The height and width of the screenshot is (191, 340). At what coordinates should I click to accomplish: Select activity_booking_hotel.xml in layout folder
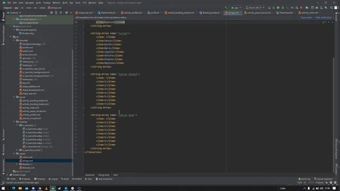pyautogui.click(x=35, y=101)
